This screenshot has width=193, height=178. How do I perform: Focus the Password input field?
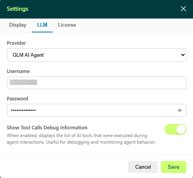(x=97, y=110)
